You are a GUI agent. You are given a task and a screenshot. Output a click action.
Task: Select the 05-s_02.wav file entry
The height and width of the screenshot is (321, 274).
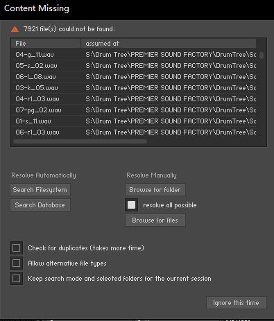(x=133, y=66)
